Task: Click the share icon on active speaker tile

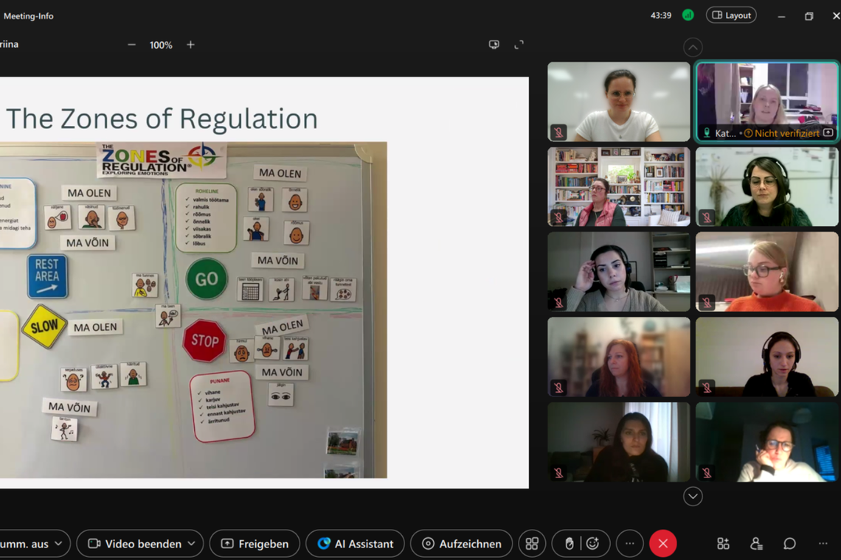Action: (x=828, y=133)
